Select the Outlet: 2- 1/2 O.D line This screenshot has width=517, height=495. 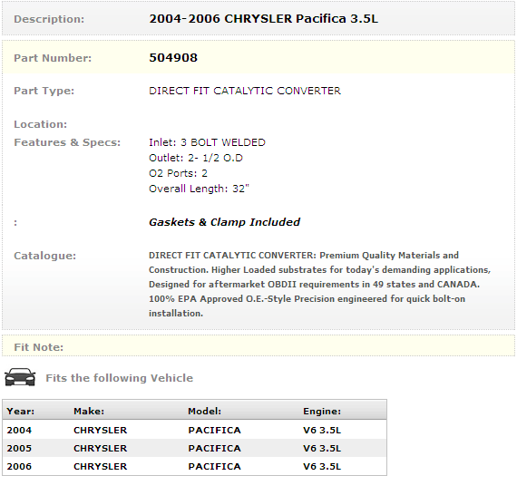pyautogui.click(x=196, y=158)
